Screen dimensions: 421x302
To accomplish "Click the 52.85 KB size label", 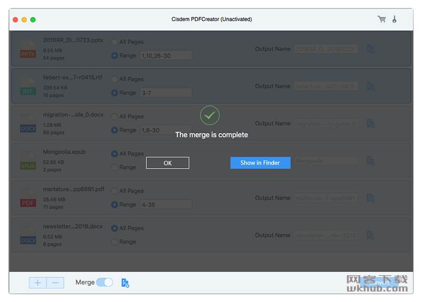I will (54, 162).
